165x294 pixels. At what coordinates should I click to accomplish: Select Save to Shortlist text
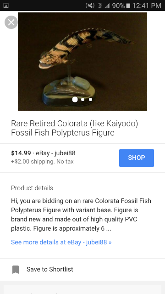[50, 269]
